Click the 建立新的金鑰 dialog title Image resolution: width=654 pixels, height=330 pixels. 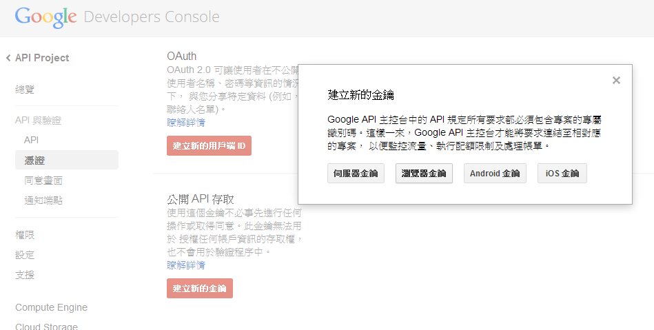(x=361, y=95)
